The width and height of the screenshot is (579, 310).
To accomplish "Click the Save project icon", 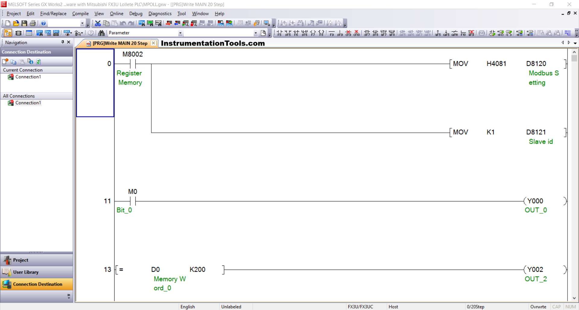I will pyautogui.click(x=24, y=23).
